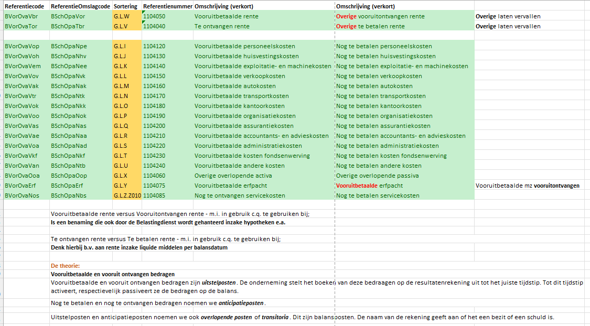Select sorting cell G.L.X
The height and width of the screenshot is (326, 590).
pyautogui.click(x=127, y=176)
